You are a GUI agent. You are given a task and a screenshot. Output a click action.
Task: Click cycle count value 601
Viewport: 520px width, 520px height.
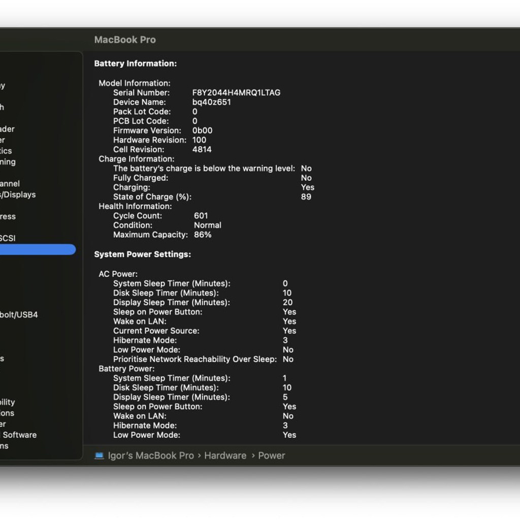pos(201,215)
